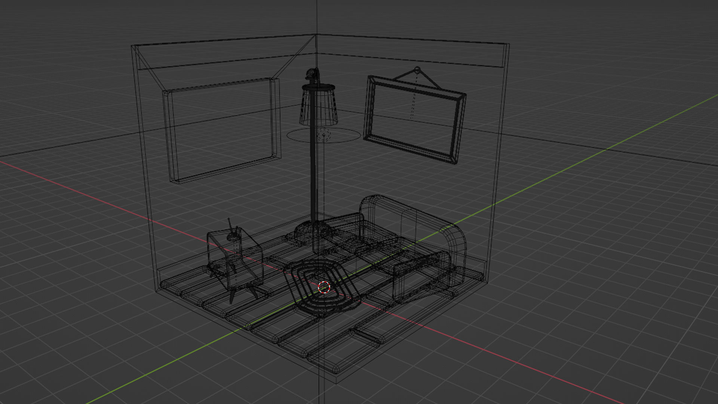
Task: Select the hanging picture frame on right wall
Action: click(415, 120)
